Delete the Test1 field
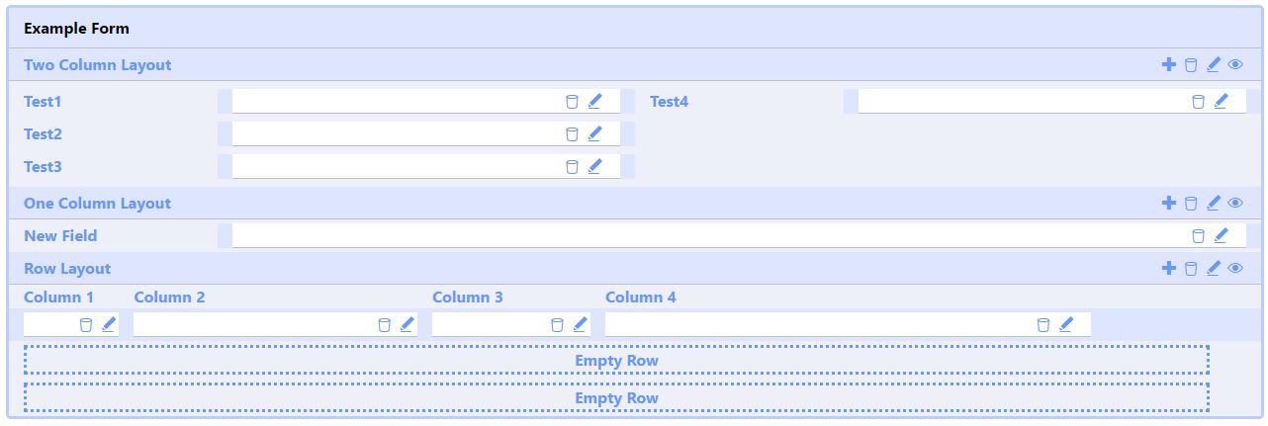Viewport: 1268px width, 426px height. click(x=572, y=101)
